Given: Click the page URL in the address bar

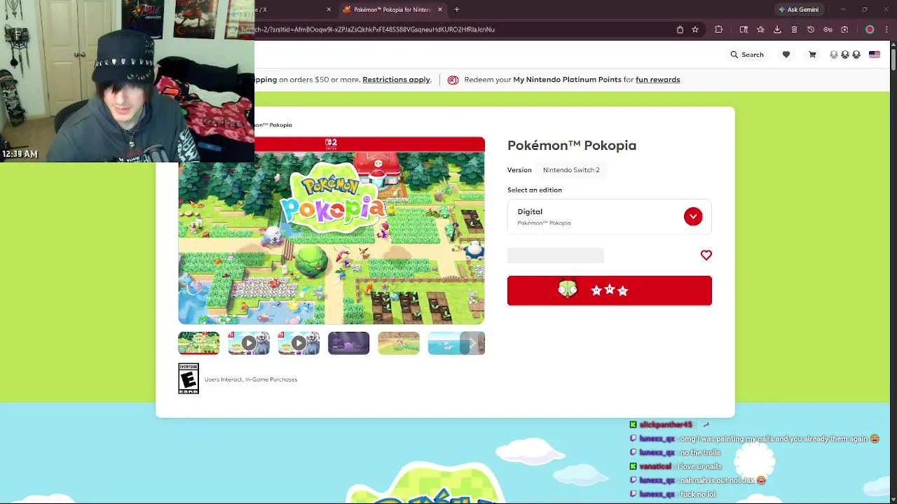Looking at the screenshot, I should 375,29.
